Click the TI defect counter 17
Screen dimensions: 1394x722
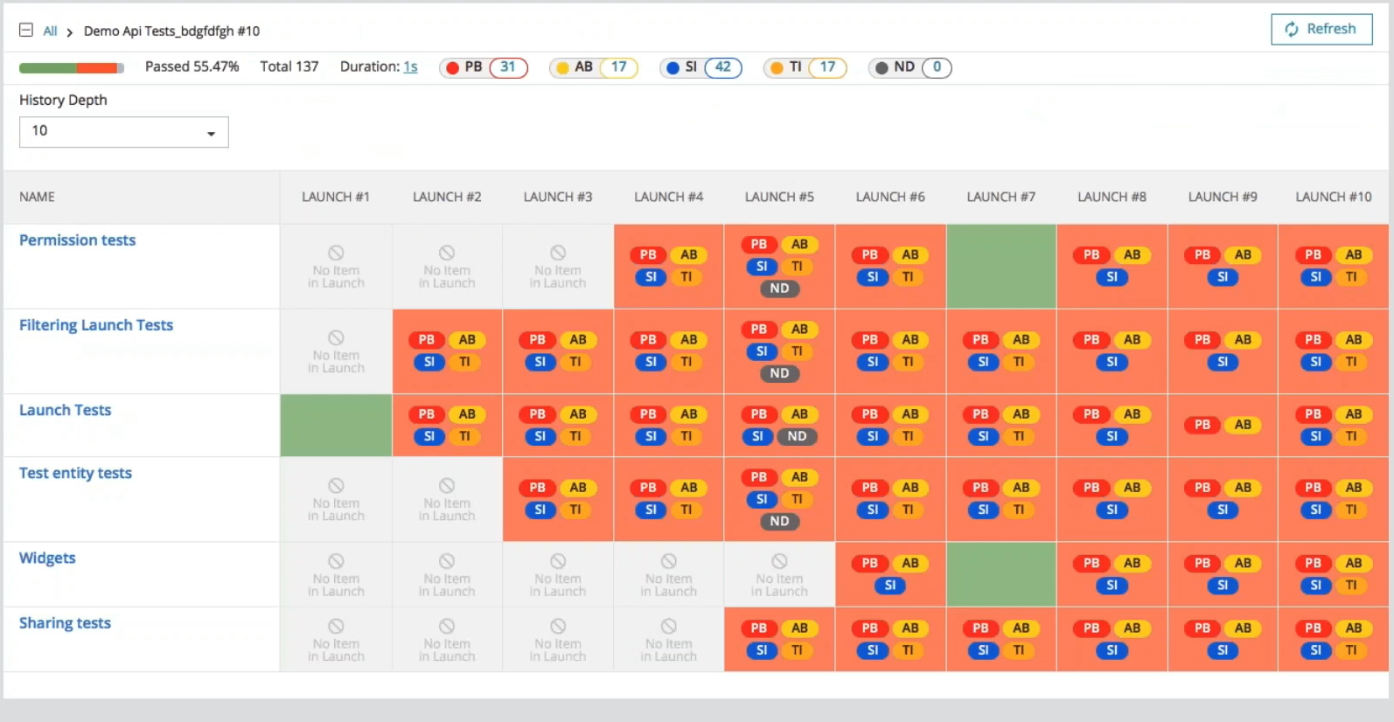coord(826,67)
